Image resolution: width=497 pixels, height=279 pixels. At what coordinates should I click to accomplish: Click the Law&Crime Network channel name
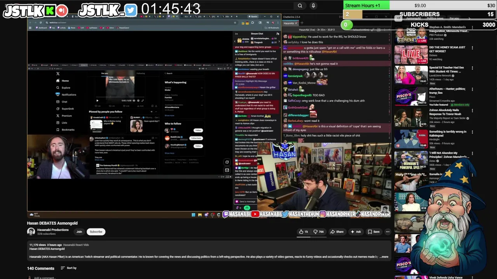(x=440, y=76)
